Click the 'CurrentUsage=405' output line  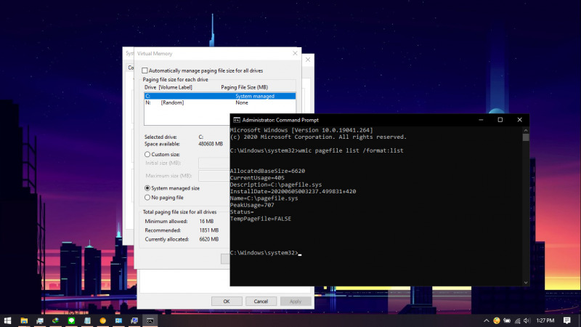click(257, 177)
